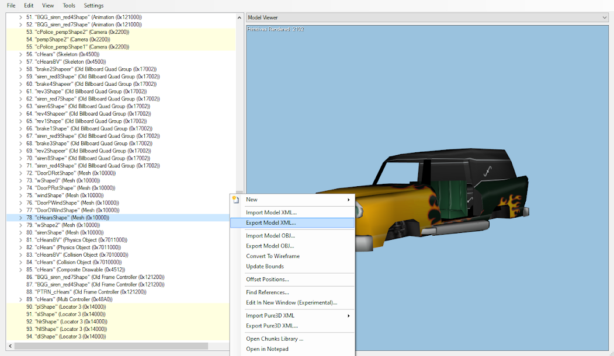Choose Export Model XML... from context menu
Screen dimensions: 614x356
[x=271, y=222]
